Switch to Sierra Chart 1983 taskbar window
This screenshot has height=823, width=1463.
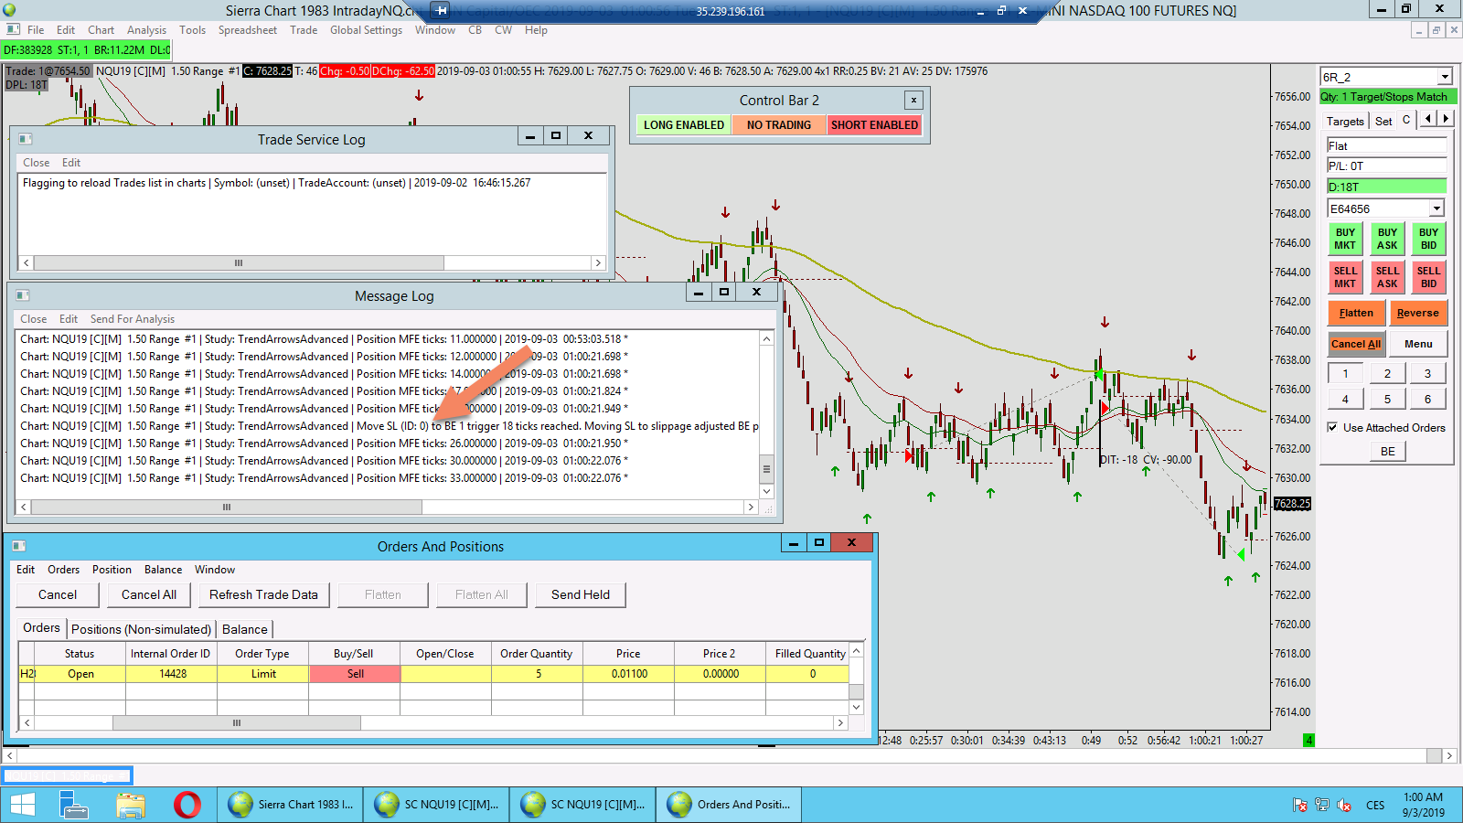(x=290, y=805)
